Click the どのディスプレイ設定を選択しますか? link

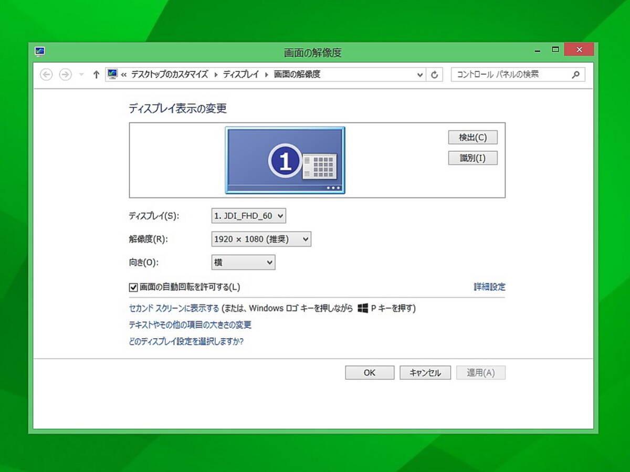click(186, 341)
